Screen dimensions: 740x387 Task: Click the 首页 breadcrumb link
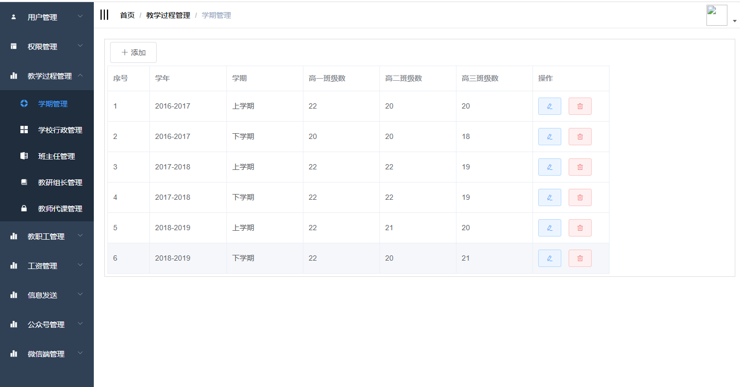click(x=127, y=15)
